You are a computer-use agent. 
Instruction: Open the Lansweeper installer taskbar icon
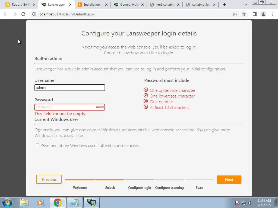point(91,203)
